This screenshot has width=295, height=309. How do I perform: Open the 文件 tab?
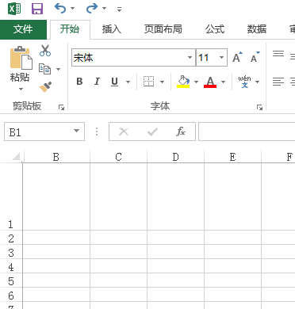coord(23,29)
